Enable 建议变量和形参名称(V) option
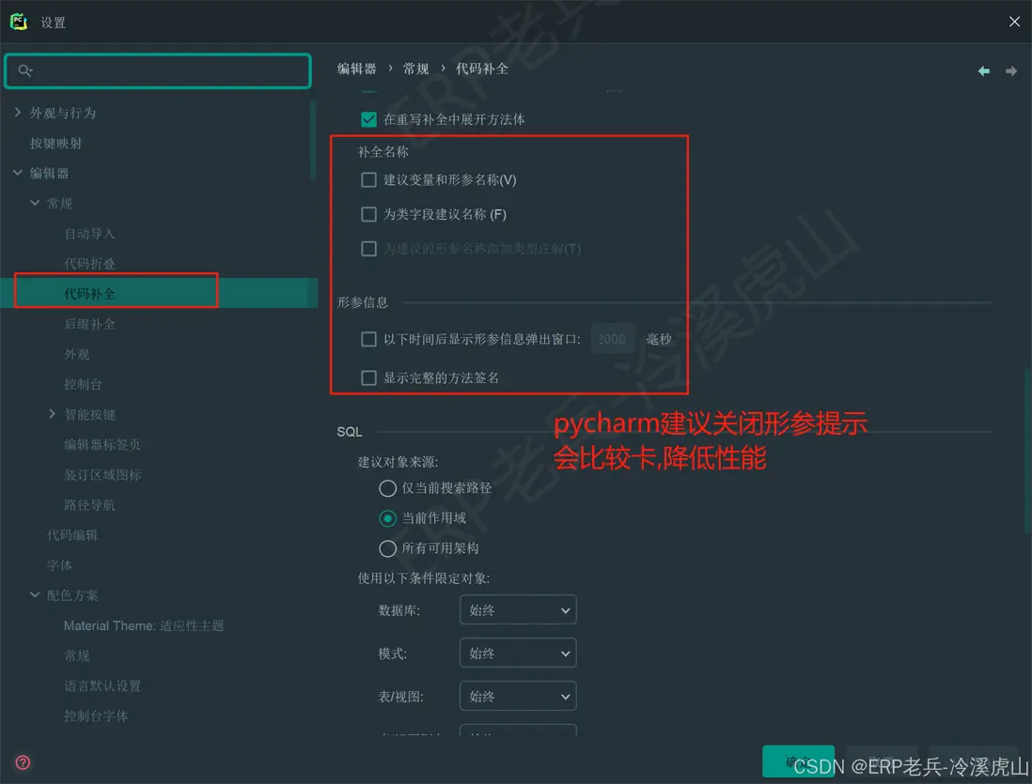This screenshot has height=784, width=1032. [368, 179]
